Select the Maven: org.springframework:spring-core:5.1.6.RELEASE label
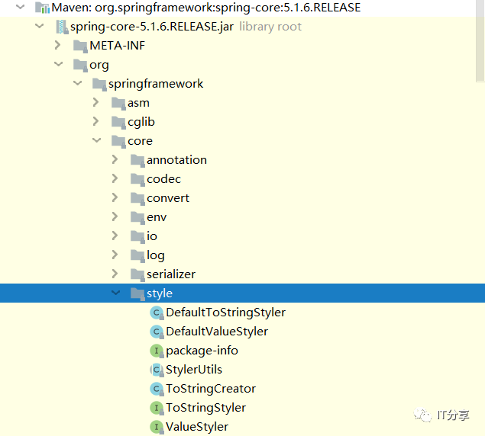The height and width of the screenshot is (436, 485). pos(206,8)
